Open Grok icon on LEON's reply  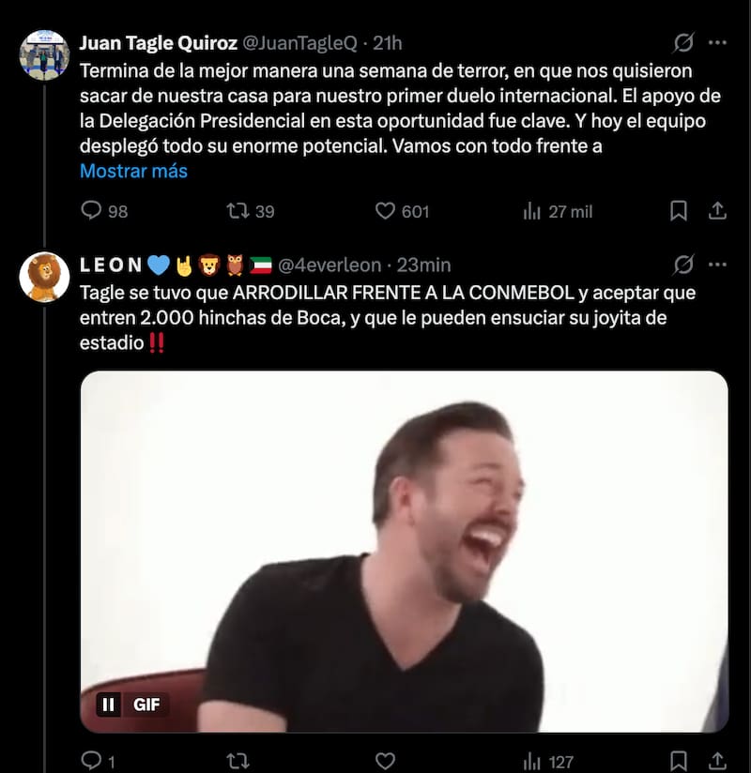pos(683,265)
